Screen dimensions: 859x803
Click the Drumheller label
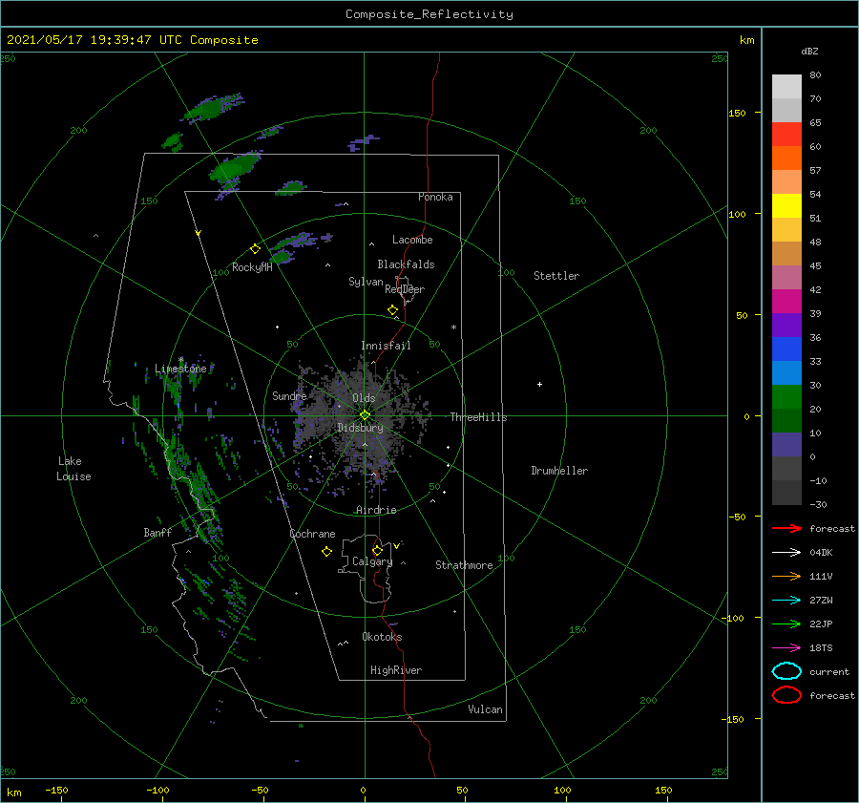(x=558, y=471)
